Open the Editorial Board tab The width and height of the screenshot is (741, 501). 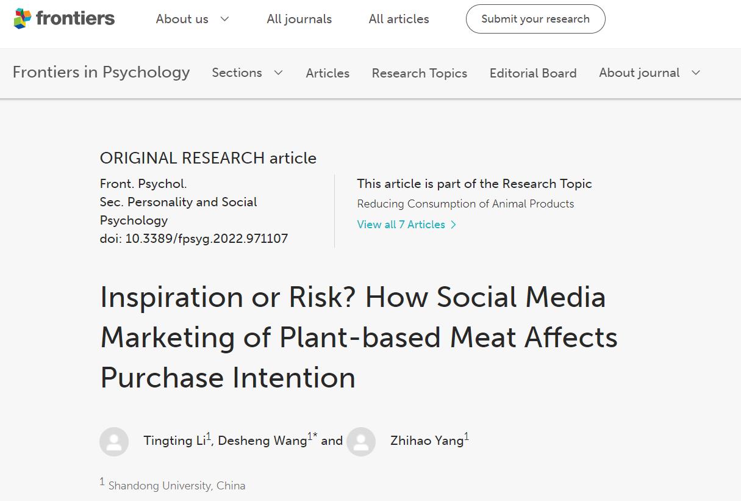coord(533,73)
